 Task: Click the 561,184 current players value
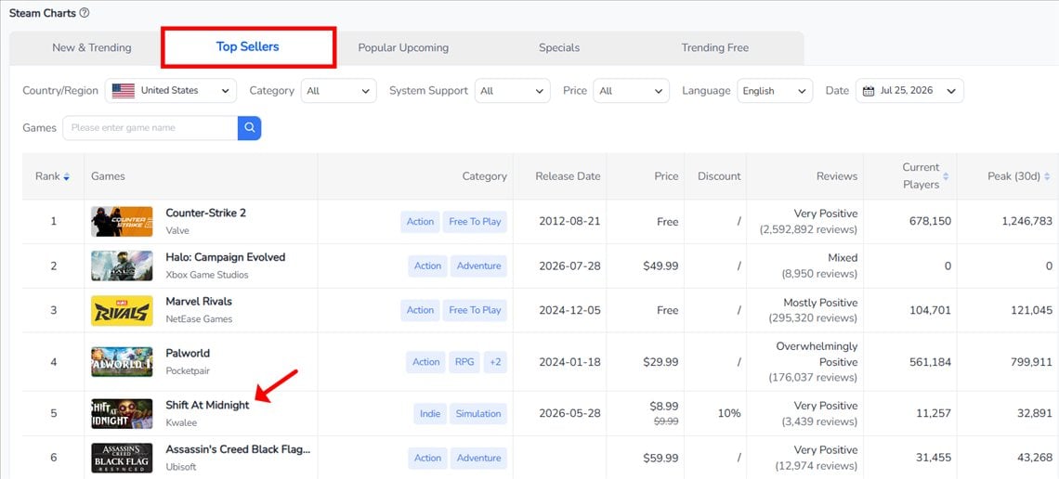pyautogui.click(x=929, y=362)
